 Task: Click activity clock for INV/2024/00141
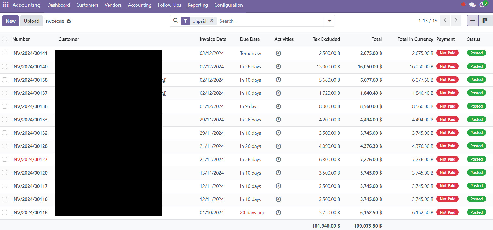[x=278, y=53]
